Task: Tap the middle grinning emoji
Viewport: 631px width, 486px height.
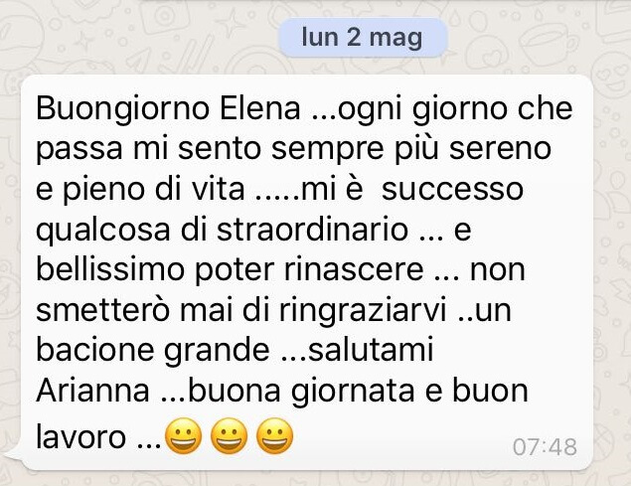Action: [229, 435]
